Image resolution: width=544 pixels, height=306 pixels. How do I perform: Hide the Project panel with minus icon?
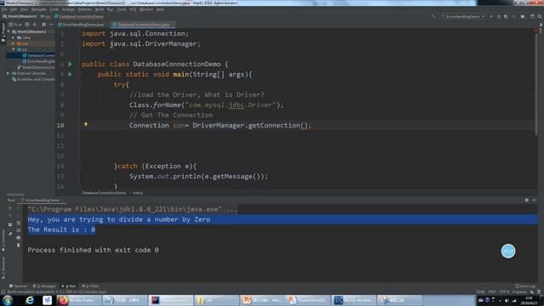51,25
